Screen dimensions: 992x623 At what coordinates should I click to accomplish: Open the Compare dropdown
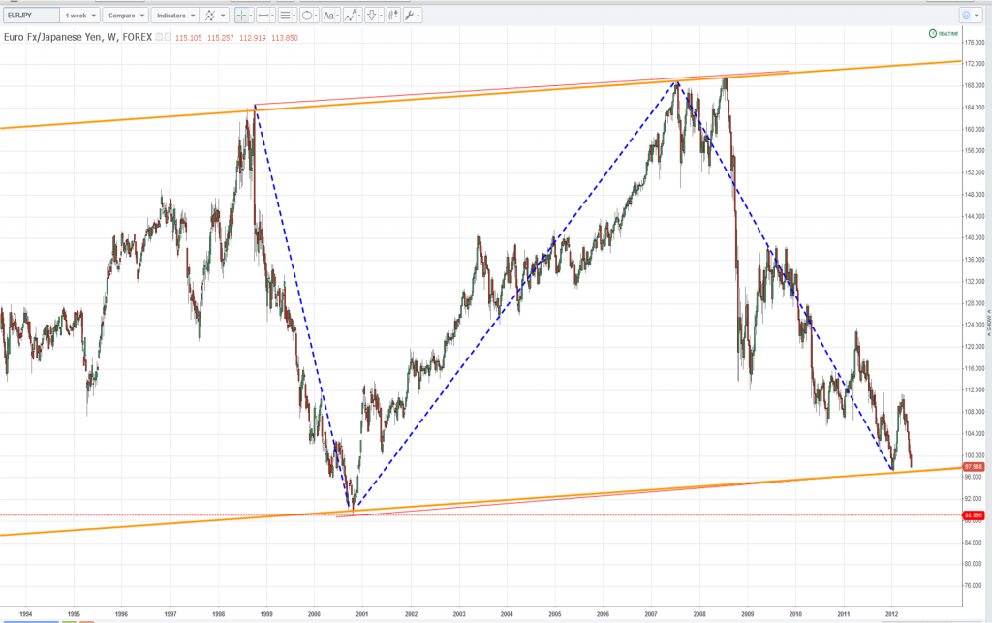pos(125,16)
